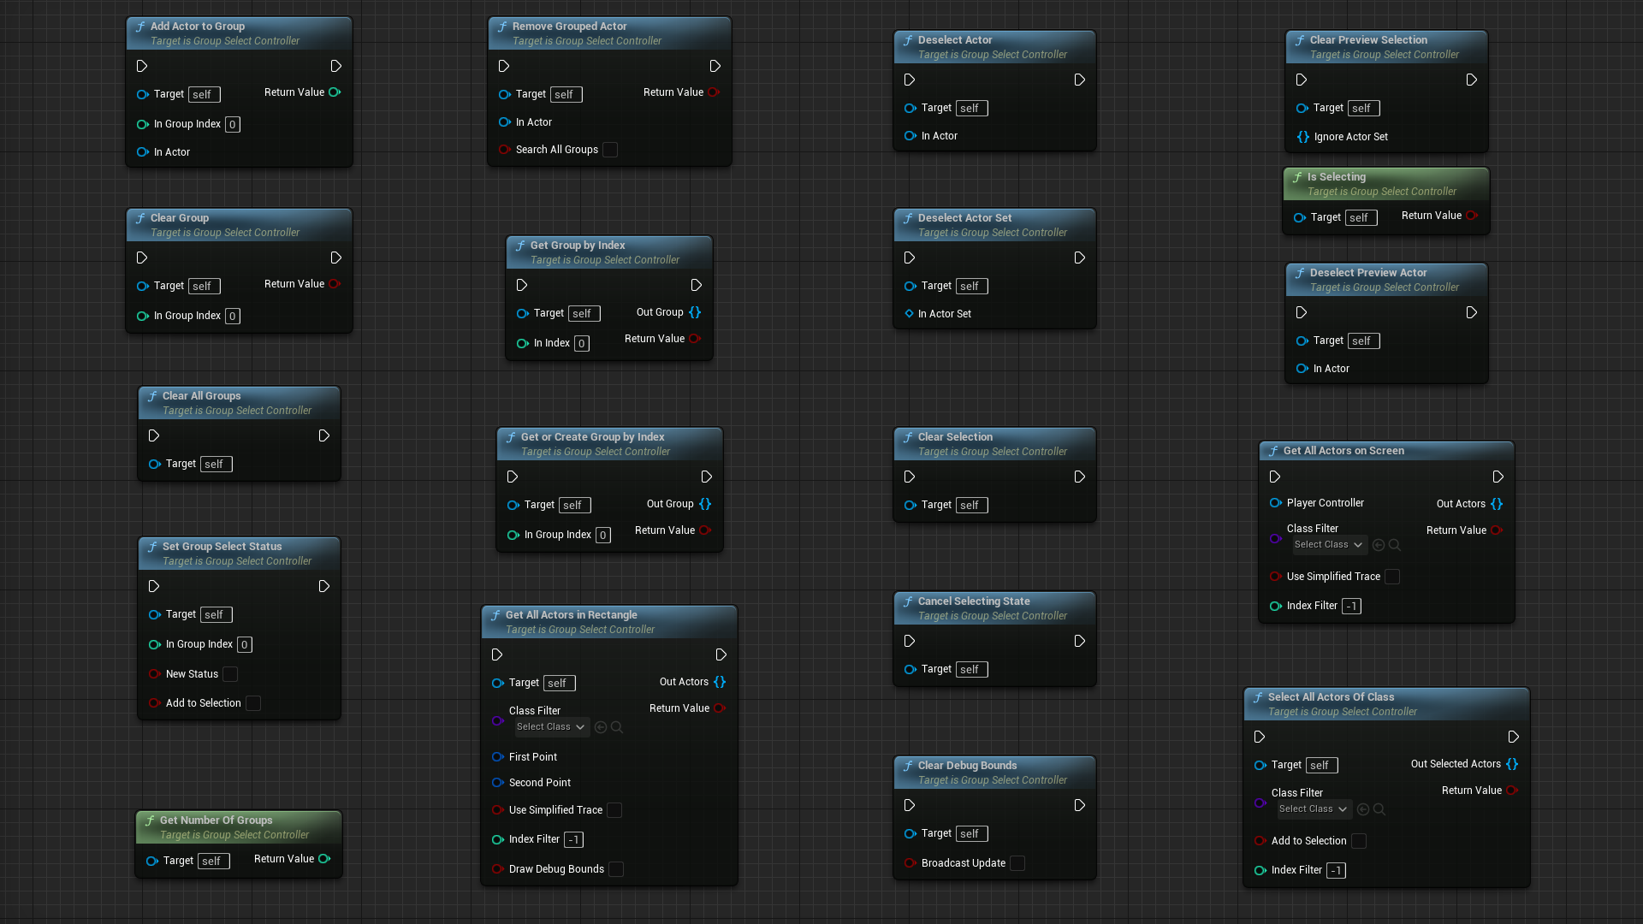
Task: Click the magnifier icon beside Class Filter on Get All Actors on Screen
Action: (1395, 545)
